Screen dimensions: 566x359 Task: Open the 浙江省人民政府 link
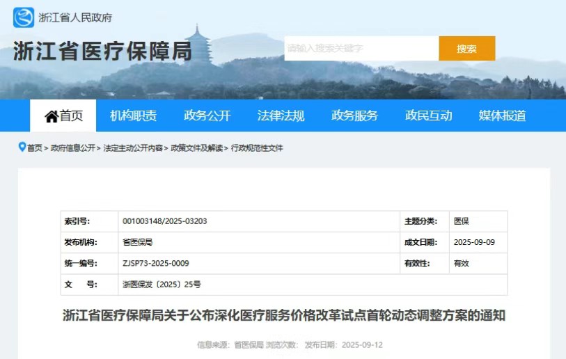click(75, 17)
